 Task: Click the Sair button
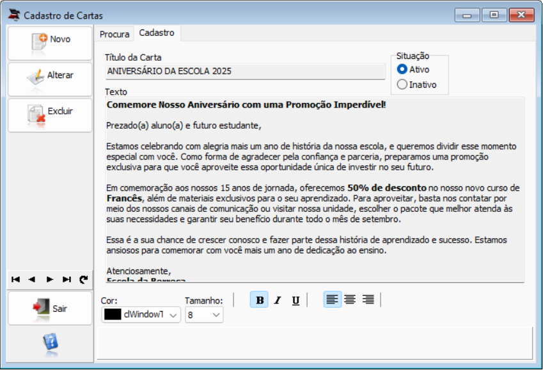(50, 309)
